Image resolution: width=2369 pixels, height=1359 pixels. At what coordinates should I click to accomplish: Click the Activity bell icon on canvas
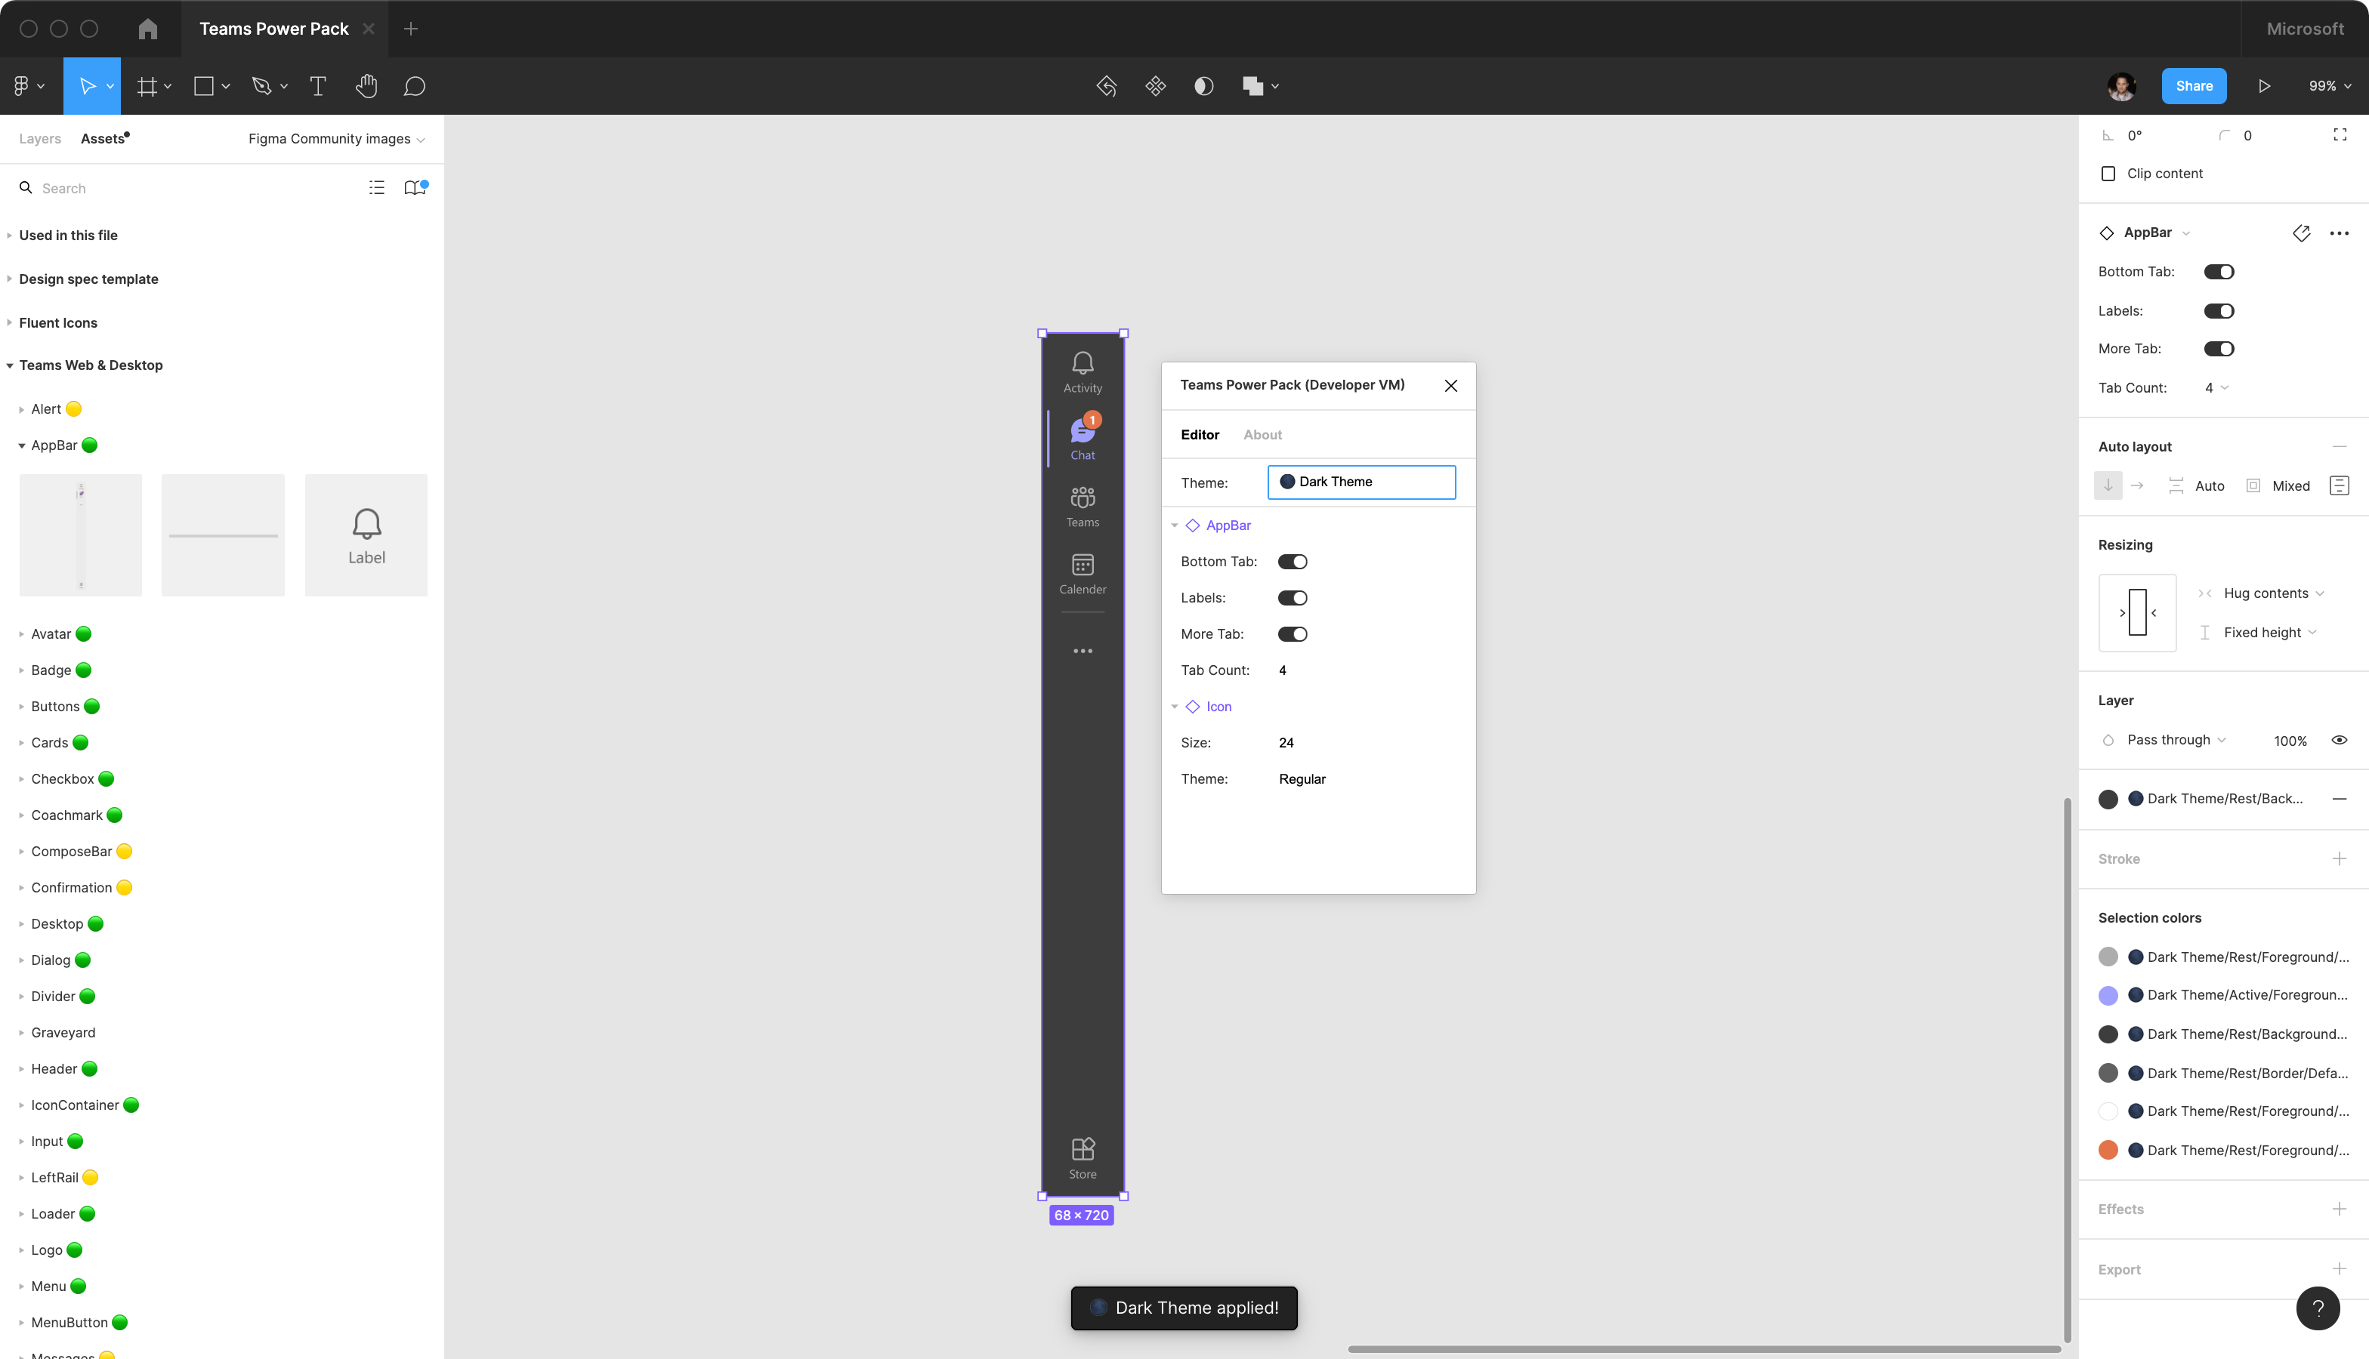pyautogui.click(x=1083, y=363)
